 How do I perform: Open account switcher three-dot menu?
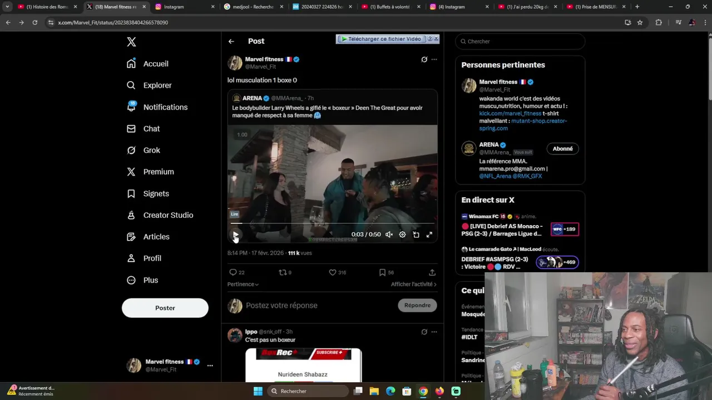coord(210,366)
